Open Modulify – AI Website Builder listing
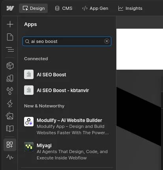The height and width of the screenshot is (170, 163). coord(67,126)
